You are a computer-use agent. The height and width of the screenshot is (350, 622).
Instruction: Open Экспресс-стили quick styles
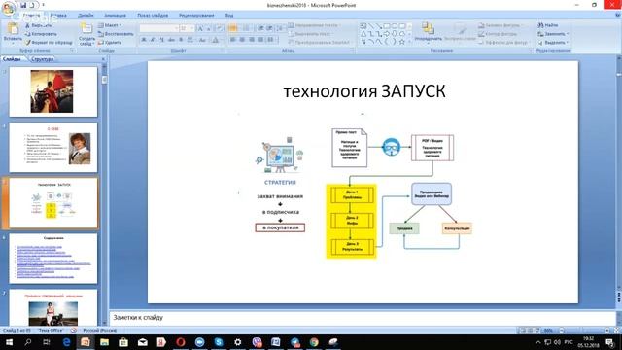pyautogui.click(x=460, y=32)
